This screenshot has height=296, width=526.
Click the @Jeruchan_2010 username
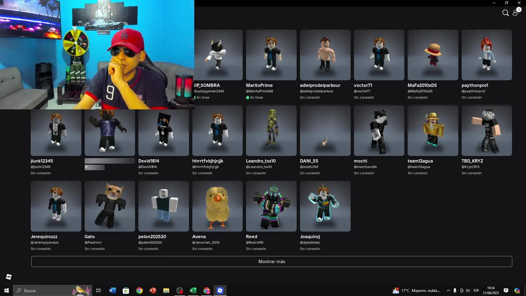click(x=206, y=243)
